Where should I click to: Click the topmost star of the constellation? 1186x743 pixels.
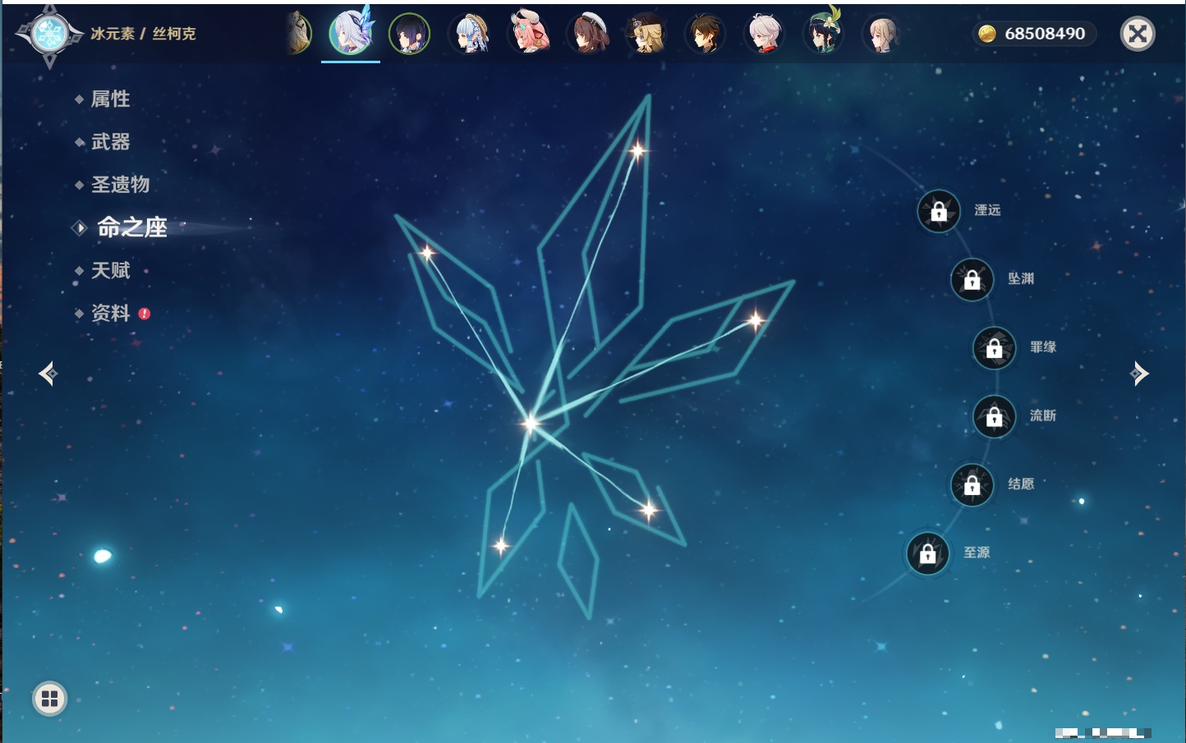coord(637,150)
